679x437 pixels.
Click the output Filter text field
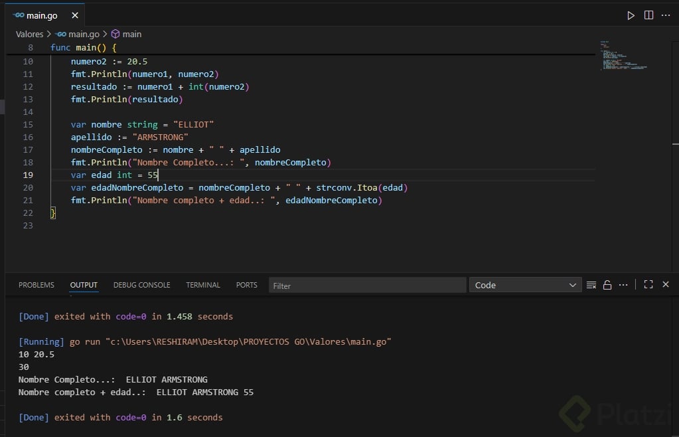tap(367, 286)
